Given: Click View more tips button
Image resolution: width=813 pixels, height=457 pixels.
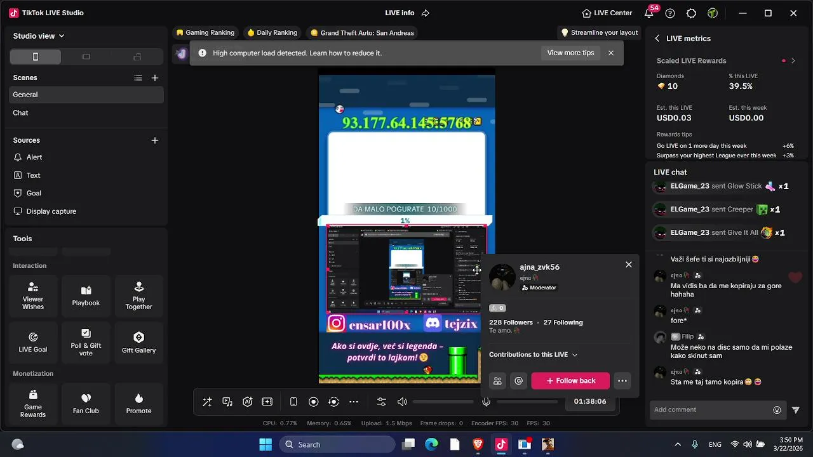Looking at the screenshot, I should [570, 53].
